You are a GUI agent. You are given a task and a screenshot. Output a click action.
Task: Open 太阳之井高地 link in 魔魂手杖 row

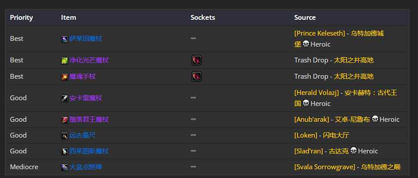coord(354,76)
